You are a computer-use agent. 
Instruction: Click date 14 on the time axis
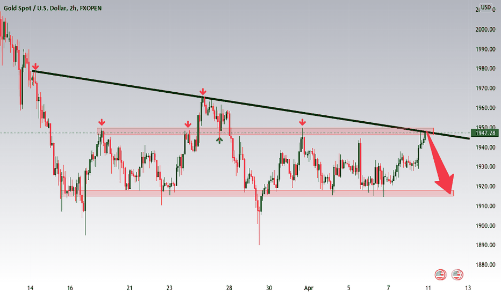click(30, 289)
